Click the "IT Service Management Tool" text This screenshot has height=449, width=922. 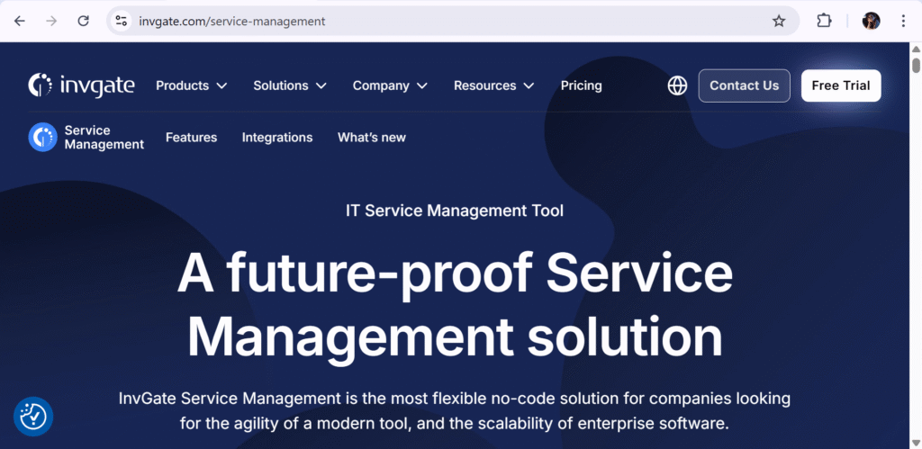coord(455,211)
